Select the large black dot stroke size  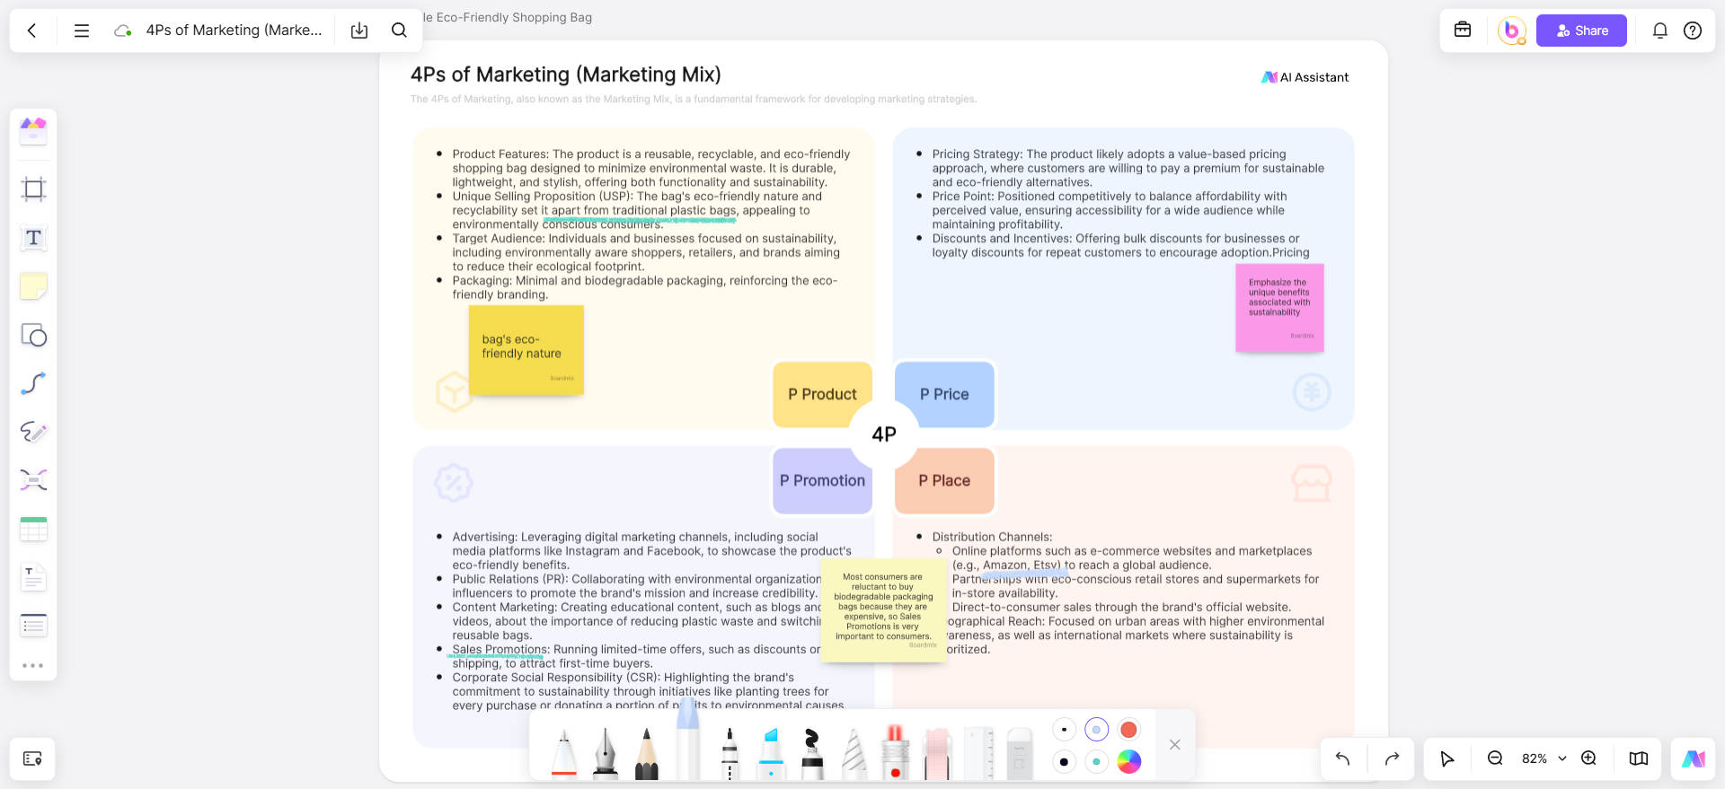click(x=1064, y=762)
